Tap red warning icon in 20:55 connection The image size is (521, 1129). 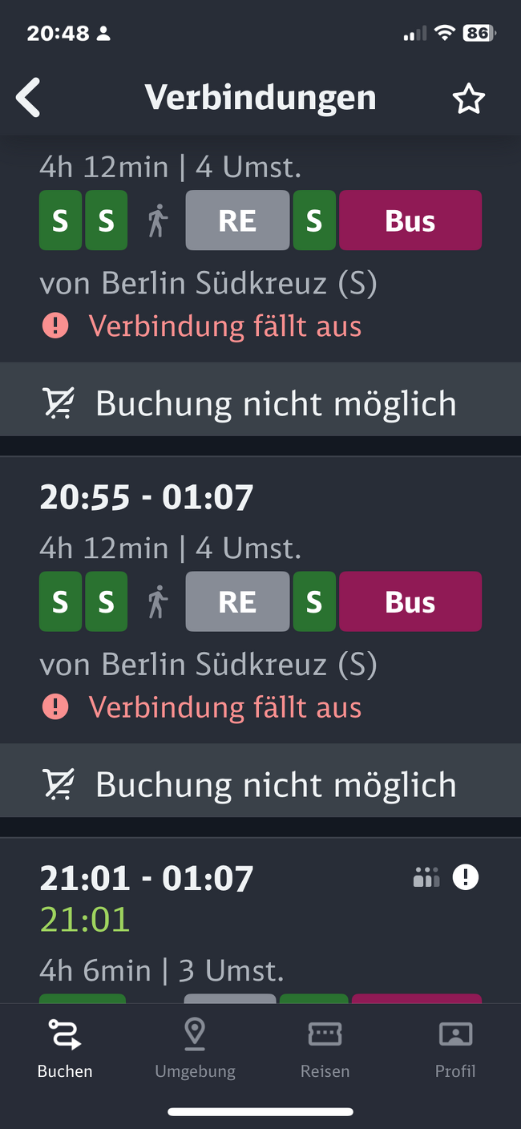click(55, 706)
